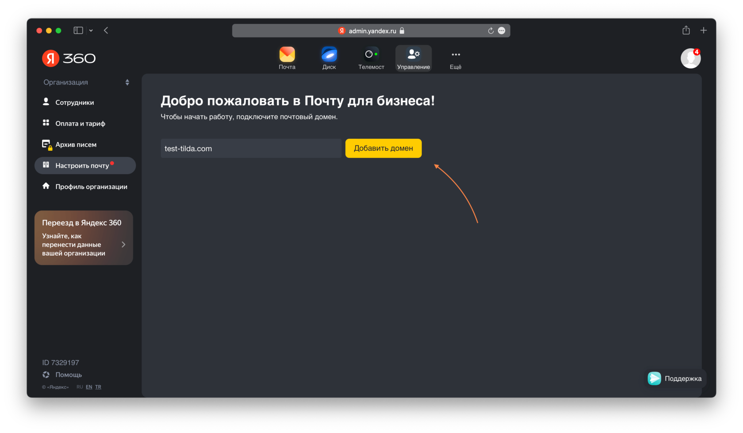Viewport: 743px width, 433px height.
Task: Click the ID 7329197 text
Action: pos(61,363)
